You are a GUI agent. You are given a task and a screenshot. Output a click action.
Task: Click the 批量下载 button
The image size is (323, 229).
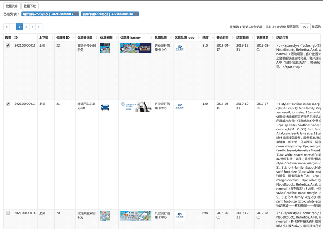pos(30,6)
